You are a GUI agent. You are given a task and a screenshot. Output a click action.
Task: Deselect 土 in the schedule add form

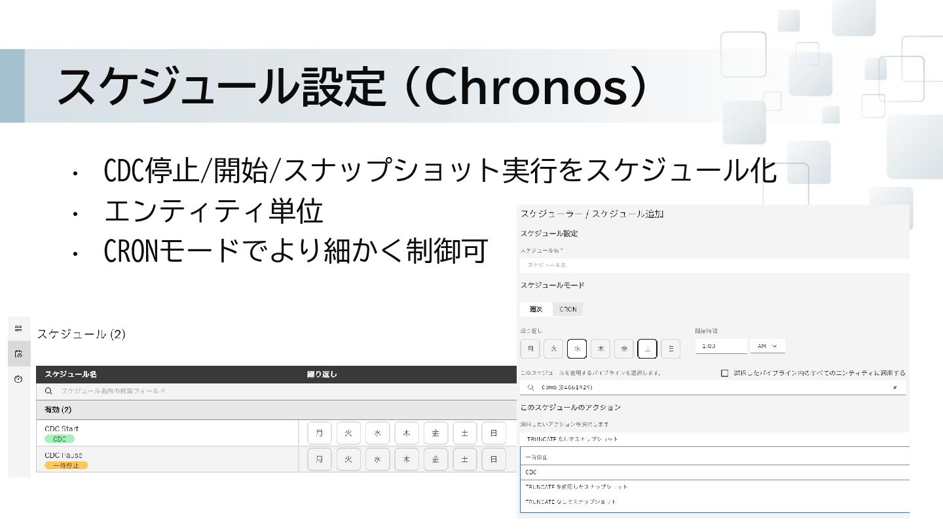pyautogui.click(x=647, y=349)
